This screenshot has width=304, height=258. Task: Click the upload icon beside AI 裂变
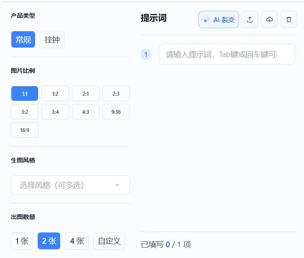click(x=250, y=19)
